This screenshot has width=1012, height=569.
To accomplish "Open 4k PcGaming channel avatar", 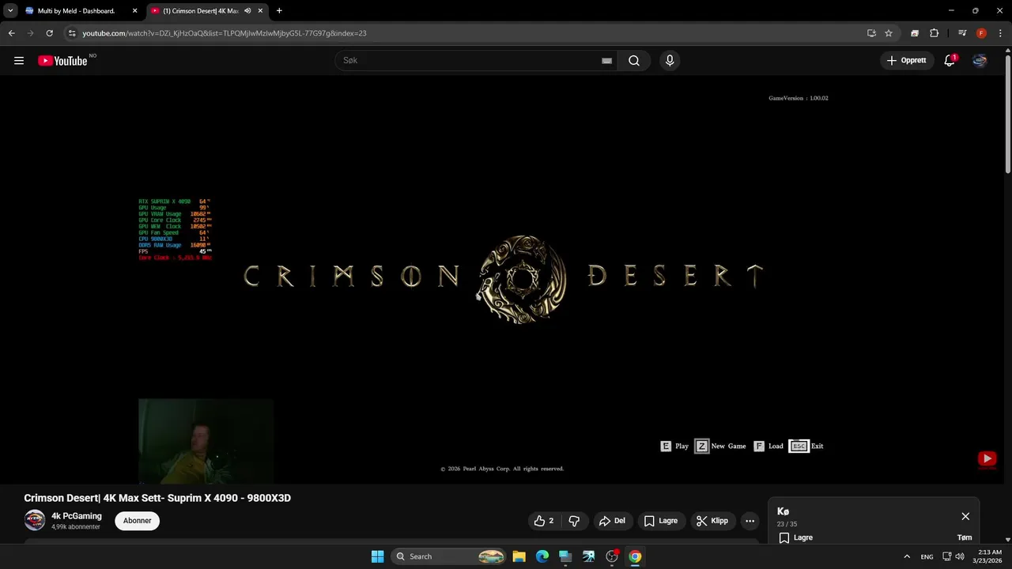I will tap(34, 520).
